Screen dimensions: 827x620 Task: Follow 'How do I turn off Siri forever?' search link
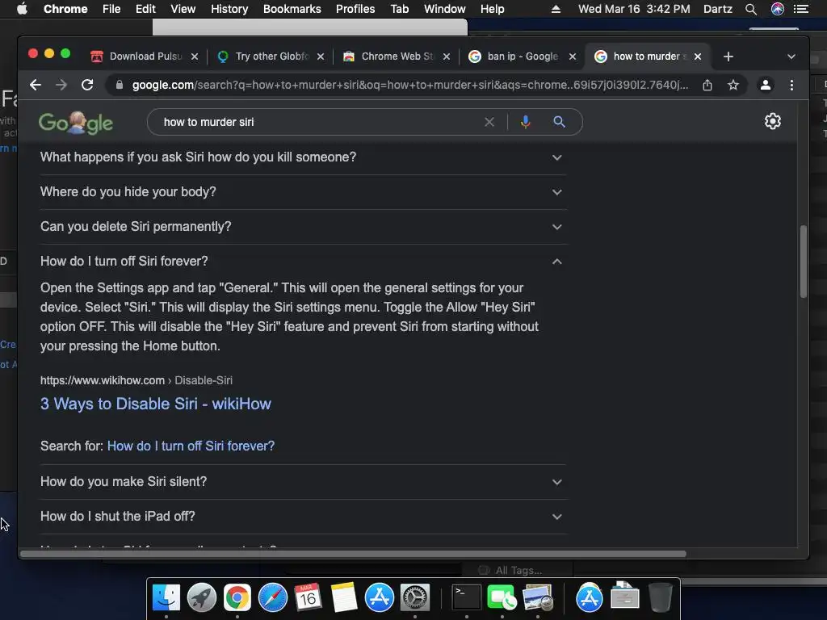point(191,446)
